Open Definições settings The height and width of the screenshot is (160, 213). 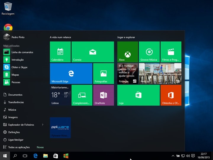tap(12, 132)
